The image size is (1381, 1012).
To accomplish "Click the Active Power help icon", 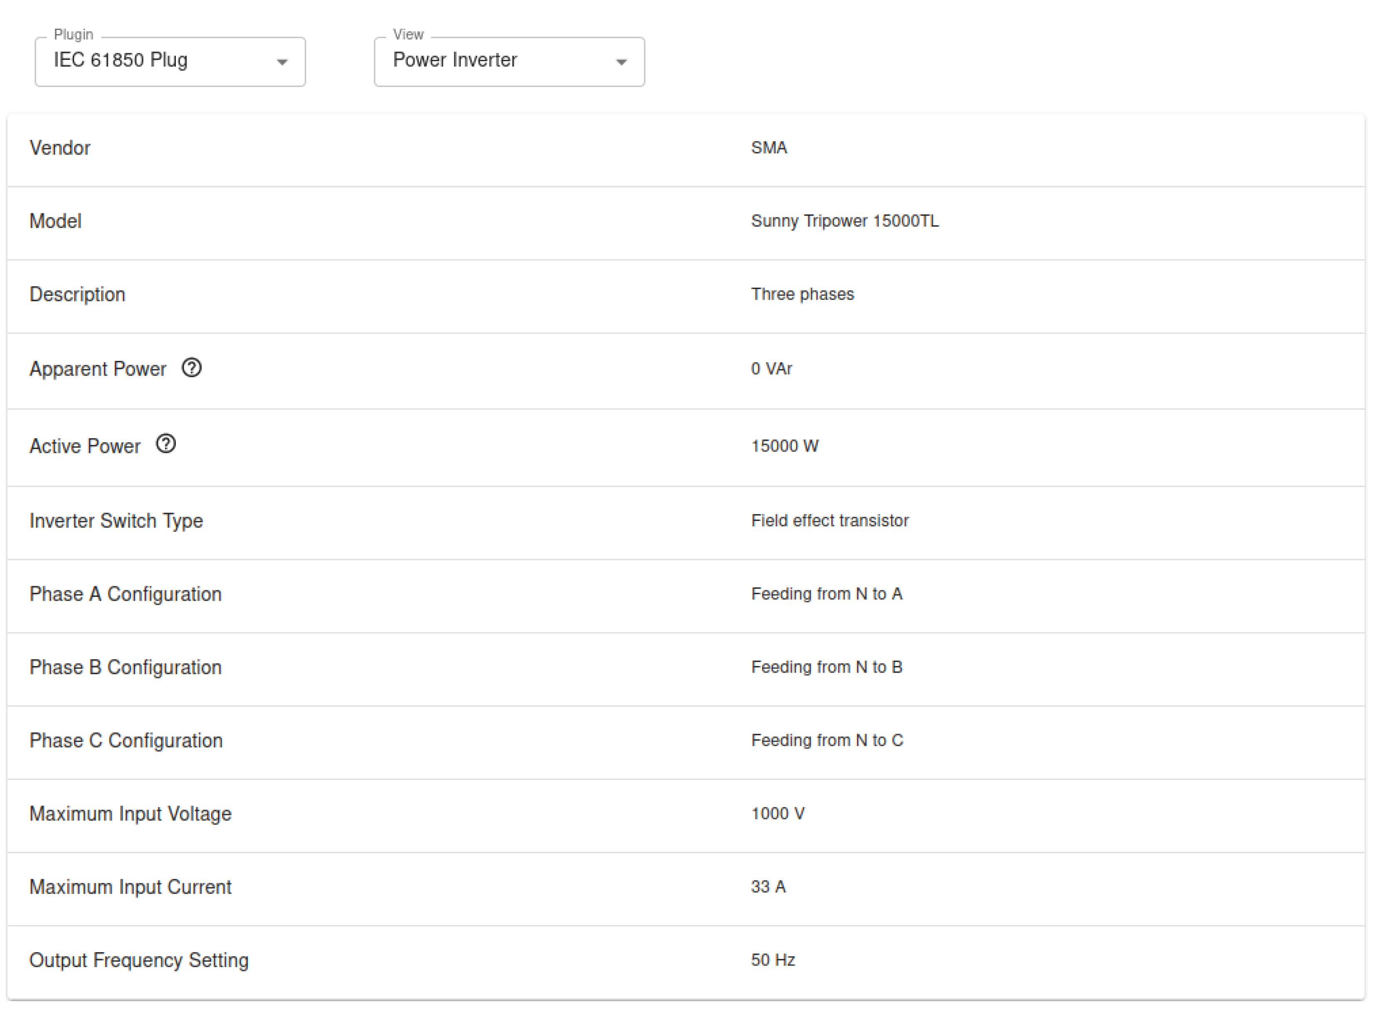I will (x=166, y=445).
